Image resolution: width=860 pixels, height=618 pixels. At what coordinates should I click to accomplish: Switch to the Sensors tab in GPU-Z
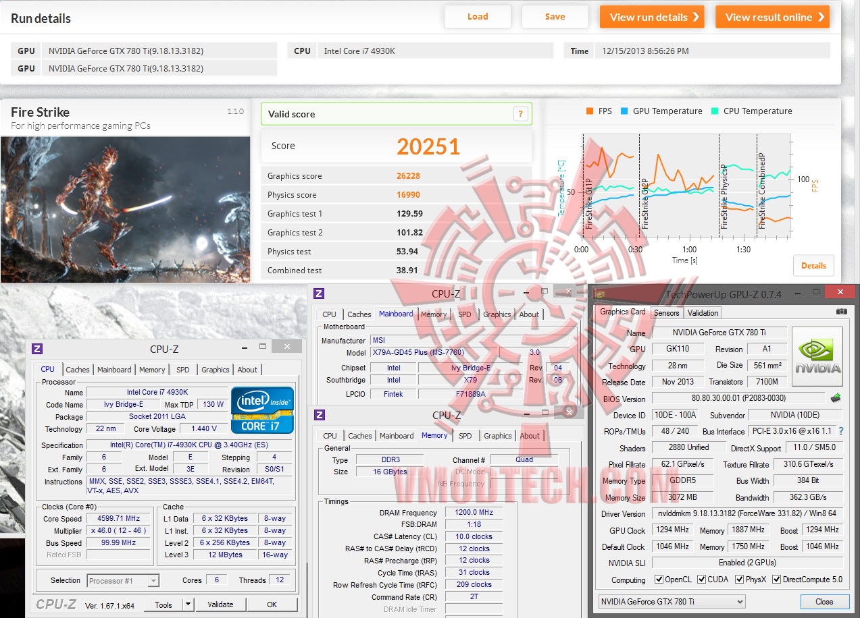click(x=666, y=312)
